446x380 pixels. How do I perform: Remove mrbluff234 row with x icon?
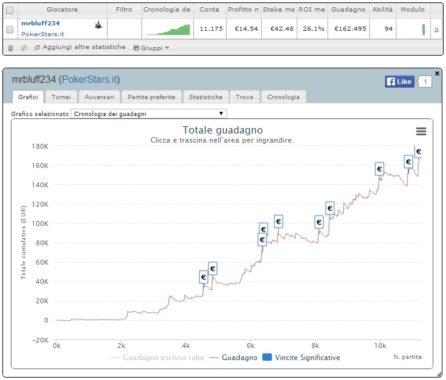[x=436, y=29]
